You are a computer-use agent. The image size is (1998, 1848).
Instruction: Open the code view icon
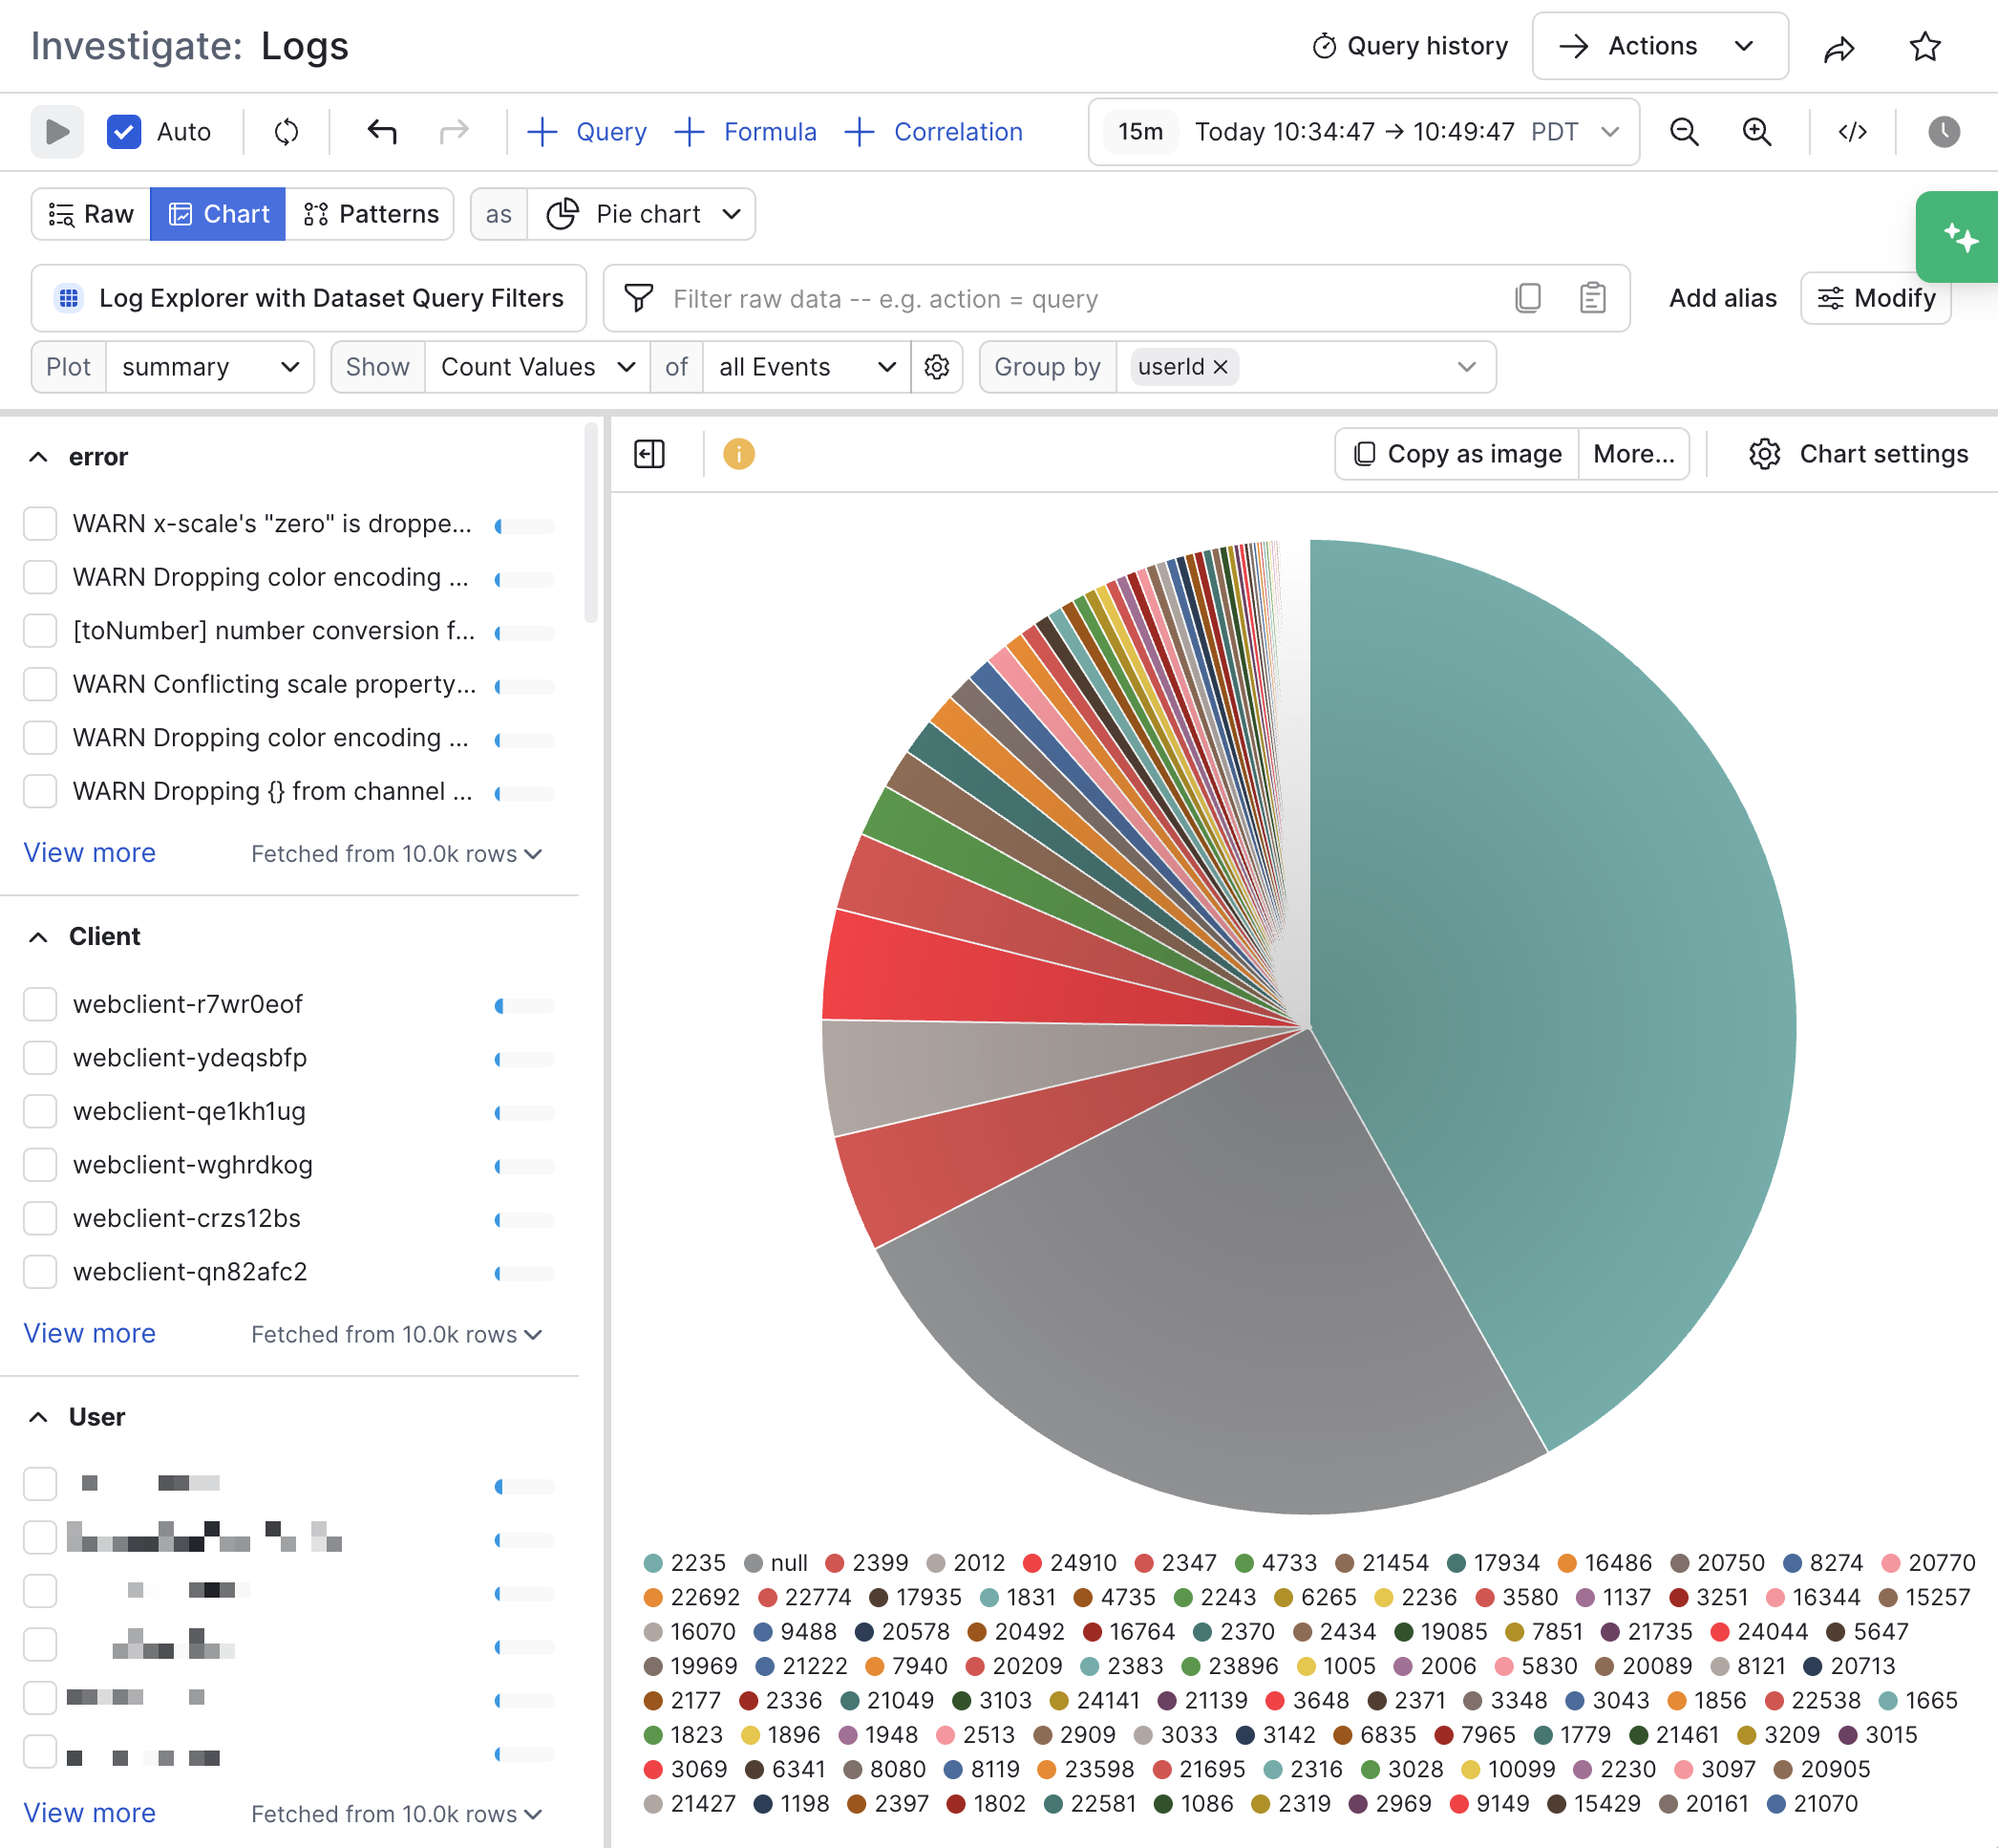point(1852,132)
